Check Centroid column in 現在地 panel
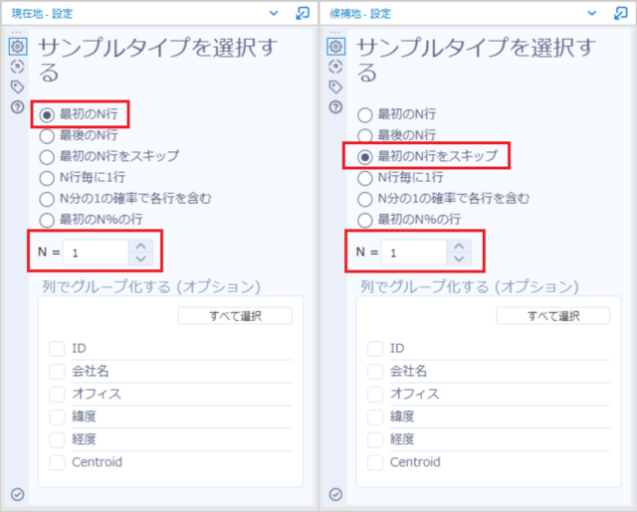This screenshot has width=637, height=512. pyautogui.click(x=57, y=462)
